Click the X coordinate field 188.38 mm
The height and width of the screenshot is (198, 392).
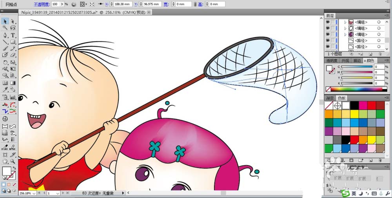coord(123,4)
